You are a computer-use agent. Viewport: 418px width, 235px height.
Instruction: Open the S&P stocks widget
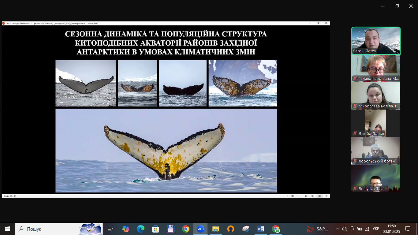[318, 229]
